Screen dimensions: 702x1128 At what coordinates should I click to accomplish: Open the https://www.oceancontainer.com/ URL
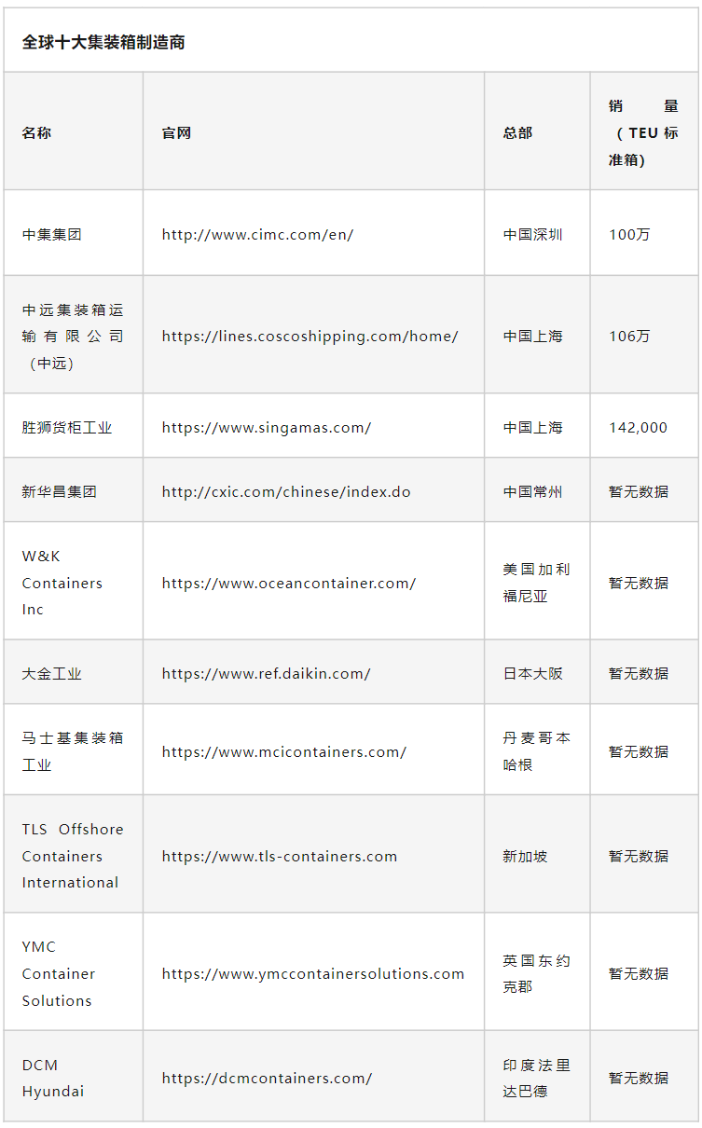click(289, 583)
